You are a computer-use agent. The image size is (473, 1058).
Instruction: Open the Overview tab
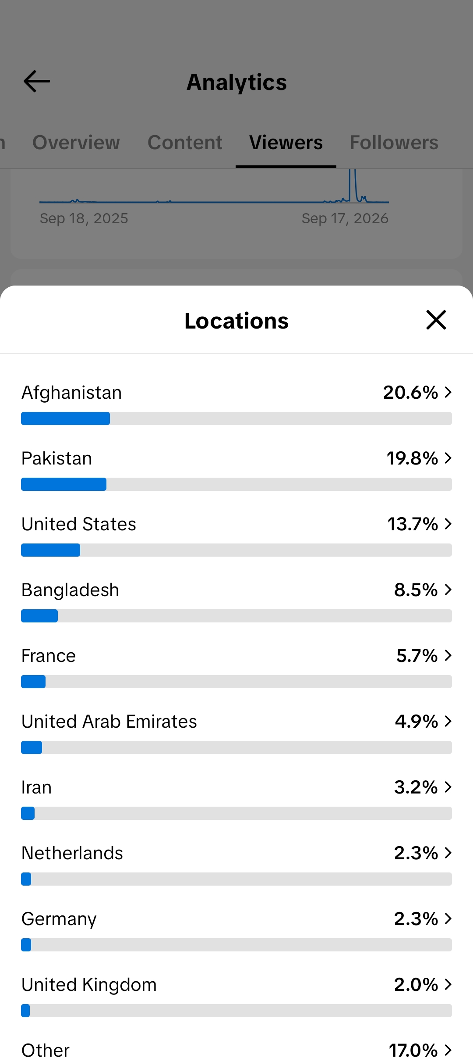(x=76, y=143)
